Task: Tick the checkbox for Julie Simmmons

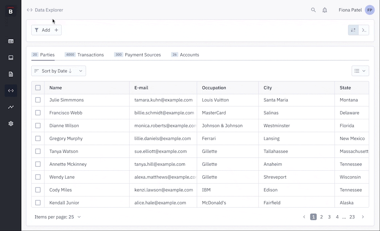Action: tap(38, 100)
